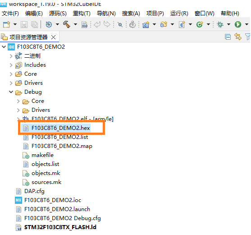
Task: Click the green Run play icon
Action: tap(238, 24)
